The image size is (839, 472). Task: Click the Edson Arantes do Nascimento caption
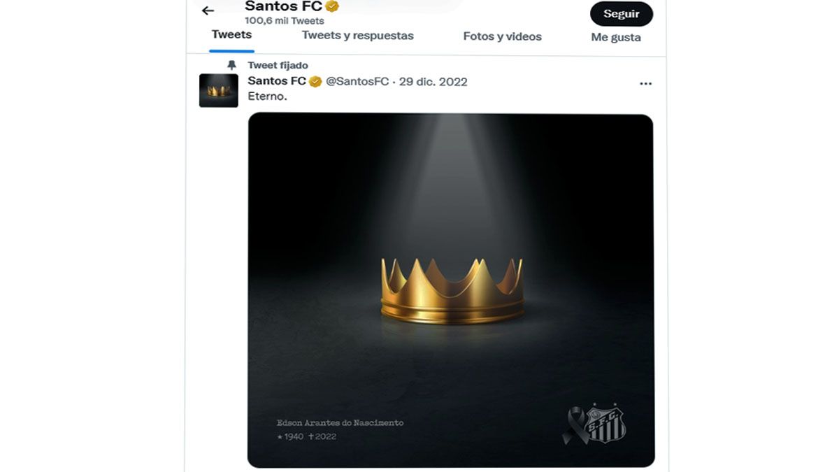click(x=340, y=422)
